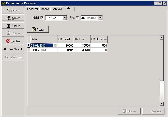Select the 24/08/2013 row date cell
The width and height of the screenshot is (168, 117).
coord(44,50)
